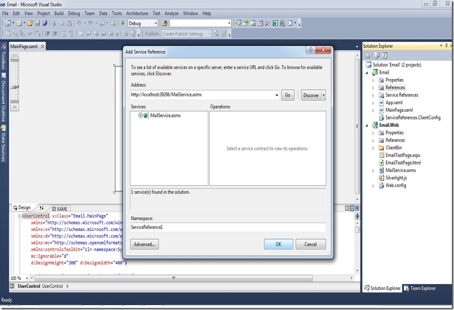Click the Properties Window toolbar icon
This screenshot has width=454, height=310.
245,23
